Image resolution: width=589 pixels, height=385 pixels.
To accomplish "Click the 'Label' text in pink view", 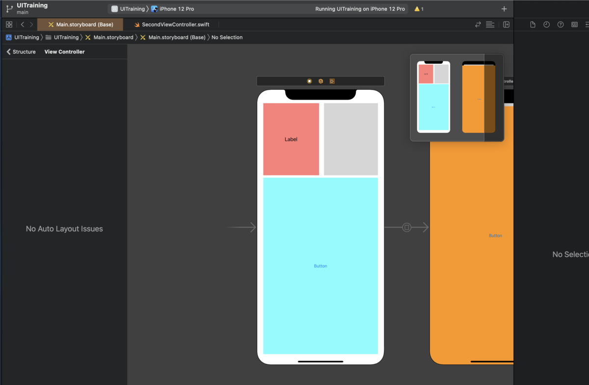I will [291, 139].
